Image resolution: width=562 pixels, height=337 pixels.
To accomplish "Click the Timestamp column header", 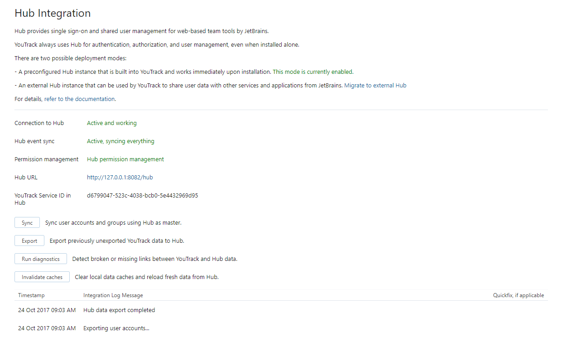I will [x=31, y=295].
